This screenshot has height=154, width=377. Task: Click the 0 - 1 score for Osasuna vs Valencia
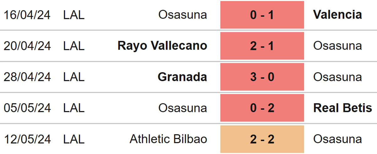pos(262,15)
